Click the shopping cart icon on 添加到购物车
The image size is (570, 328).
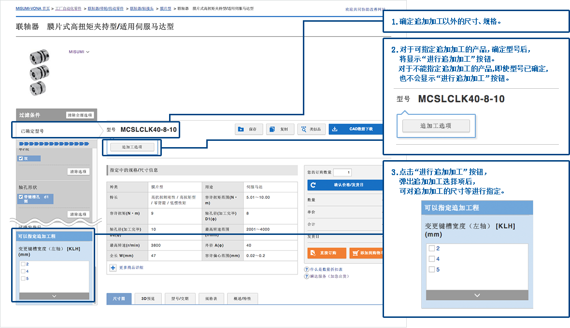356,253
